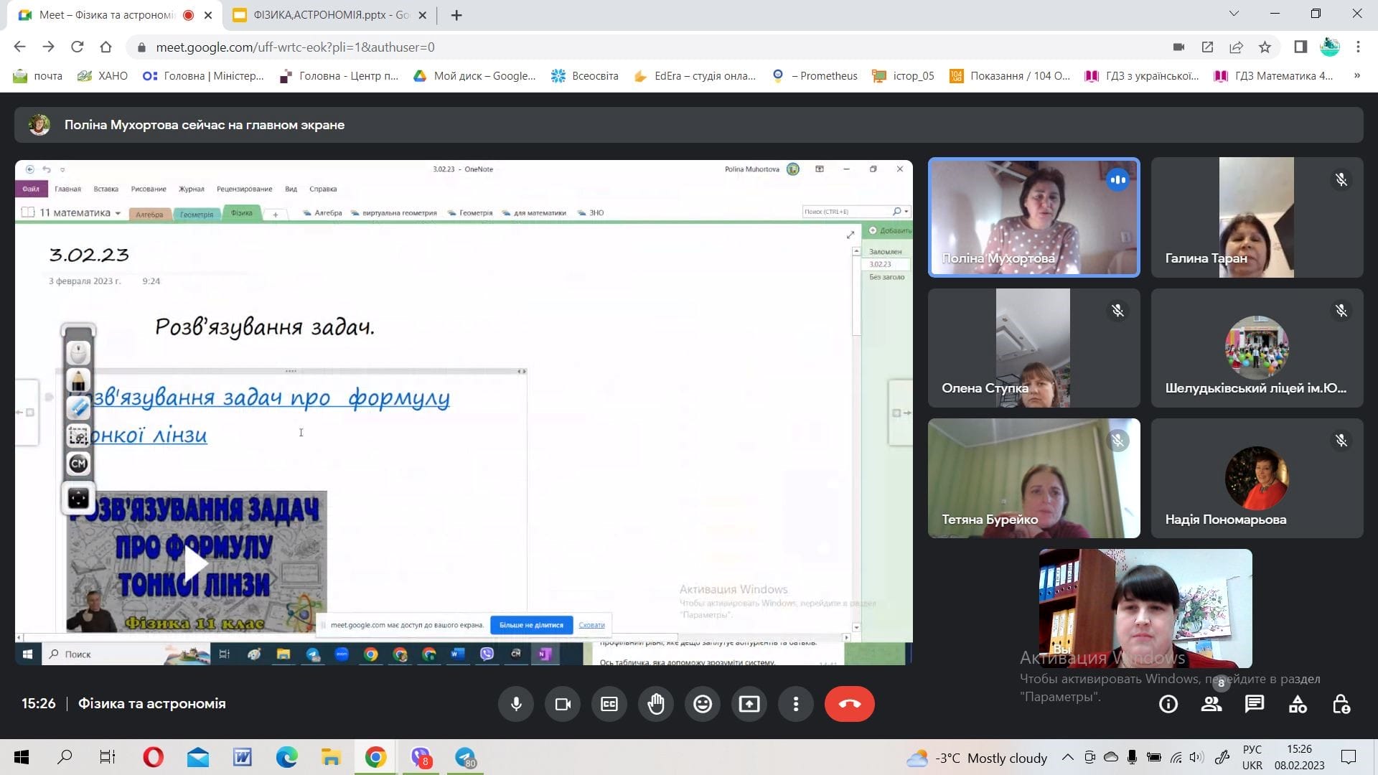Open the notifications center icon
The width and height of the screenshot is (1378, 775).
tap(1349, 757)
